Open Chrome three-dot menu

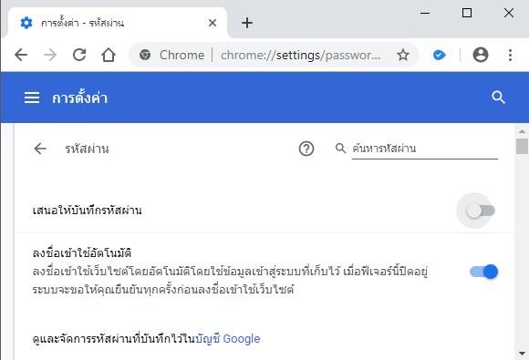510,55
